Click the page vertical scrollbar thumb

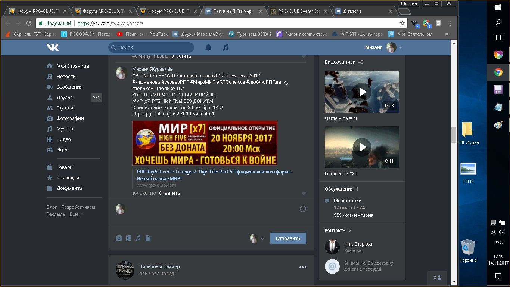[454, 135]
